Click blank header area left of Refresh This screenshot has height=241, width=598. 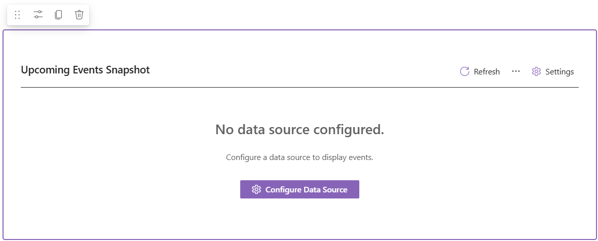[x=304, y=71]
